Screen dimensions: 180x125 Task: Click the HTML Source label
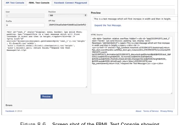[x=97, y=35]
